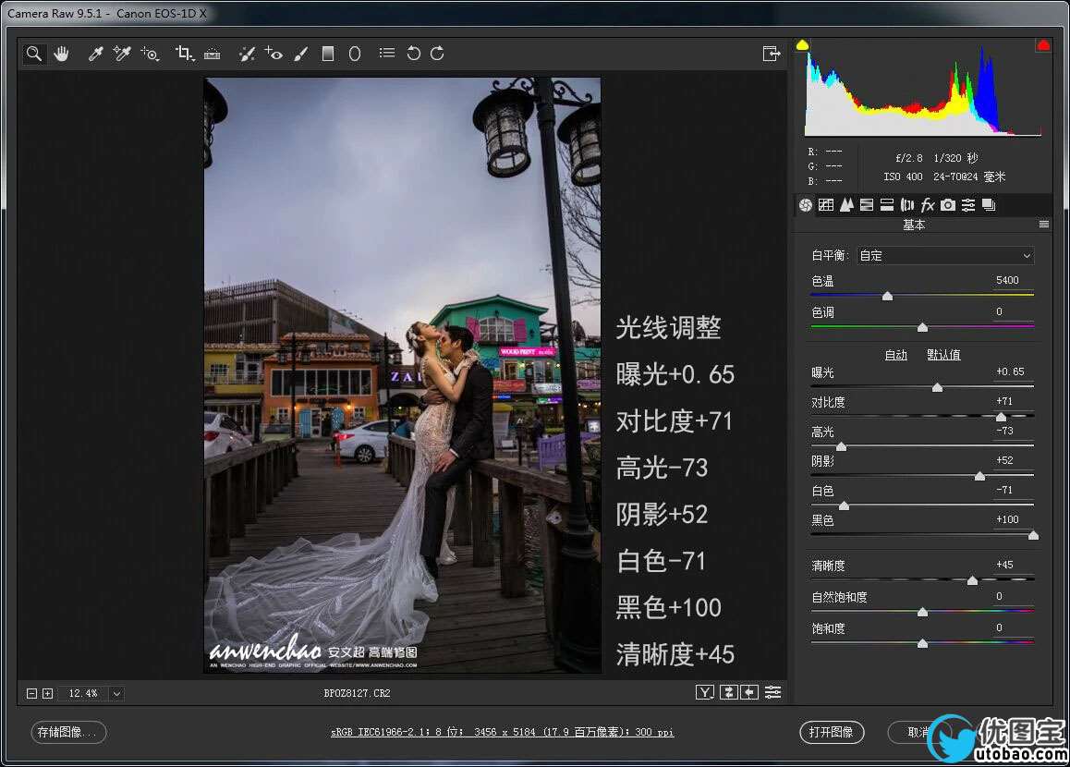Open the Presets panel tab
This screenshot has height=767, width=1070.
[x=968, y=205]
